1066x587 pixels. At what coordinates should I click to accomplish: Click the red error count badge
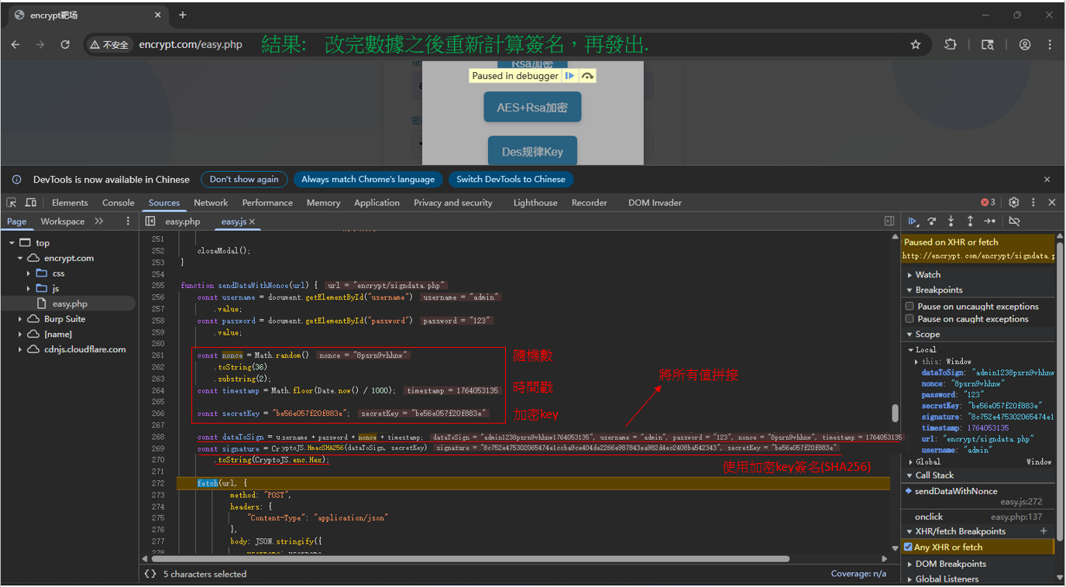tap(988, 202)
